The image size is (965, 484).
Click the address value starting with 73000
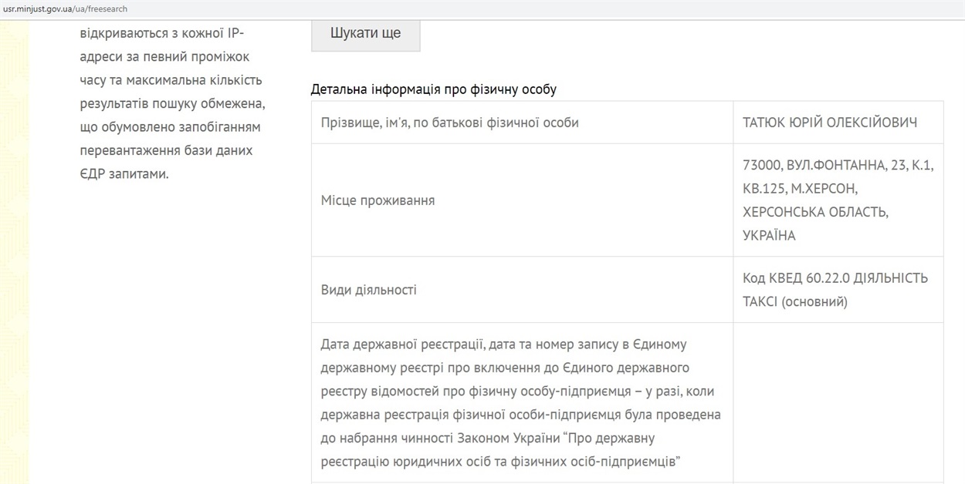click(838, 200)
